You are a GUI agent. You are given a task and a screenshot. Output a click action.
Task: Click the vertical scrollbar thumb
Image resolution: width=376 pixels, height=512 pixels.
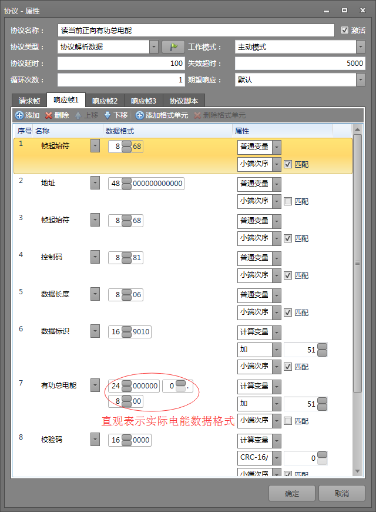(357, 263)
